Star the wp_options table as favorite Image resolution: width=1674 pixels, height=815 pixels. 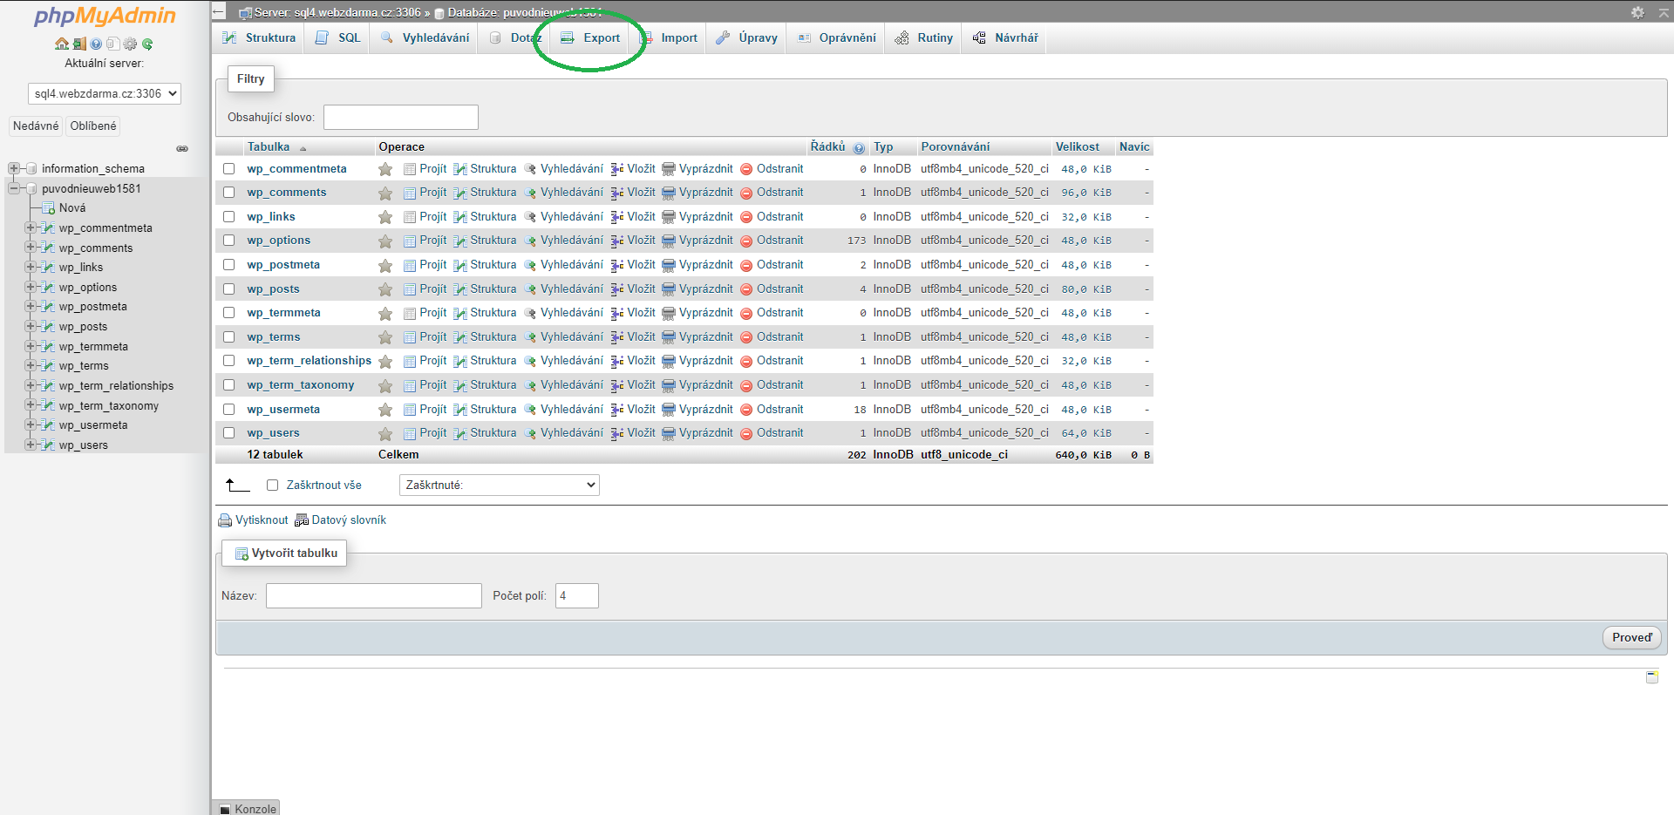point(385,241)
